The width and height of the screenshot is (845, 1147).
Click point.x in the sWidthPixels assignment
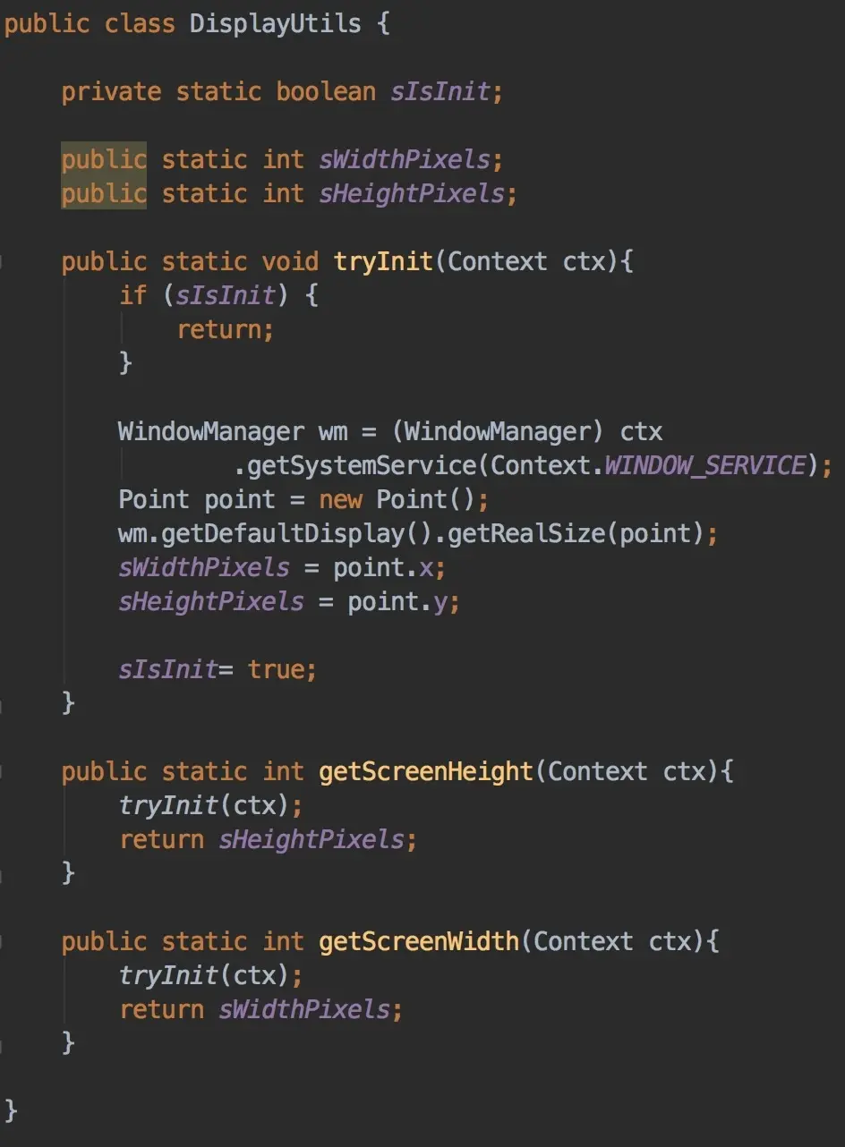383,567
